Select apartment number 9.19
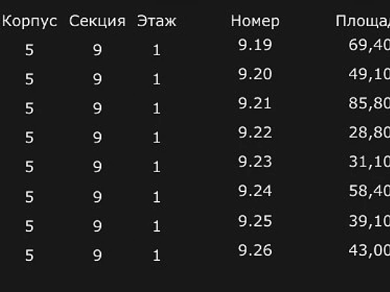The width and height of the screenshot is (390, 292). (x=255, y=45)
